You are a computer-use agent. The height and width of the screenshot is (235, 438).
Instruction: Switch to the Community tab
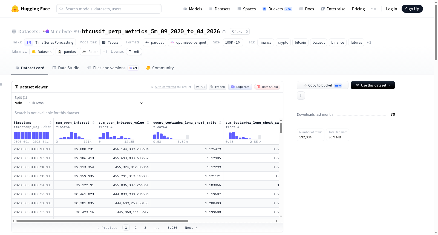click(x=160, y=68)
